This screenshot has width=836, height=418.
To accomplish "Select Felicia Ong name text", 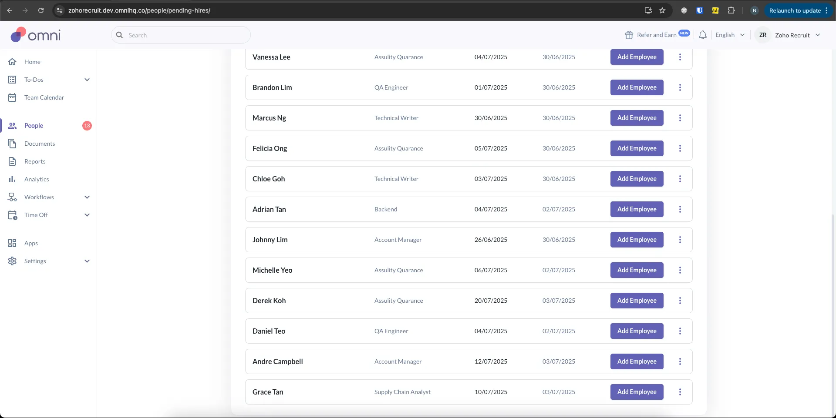I will (270, 148).
